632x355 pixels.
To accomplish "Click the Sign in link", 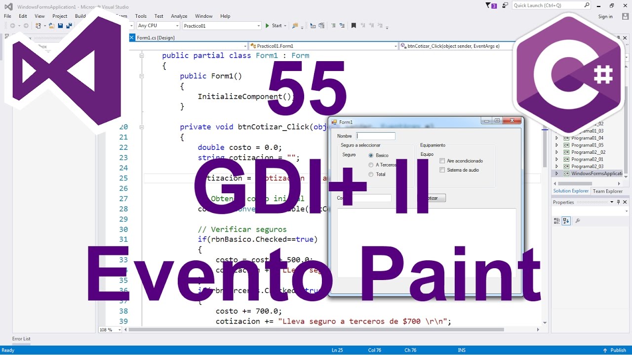I will click(605, 16).
